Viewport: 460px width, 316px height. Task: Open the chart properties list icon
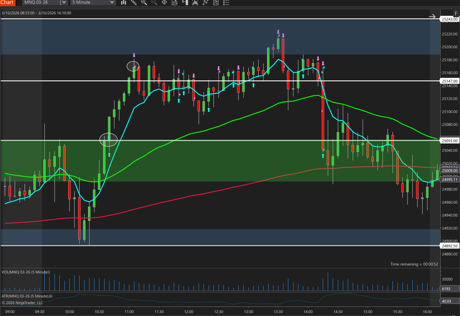click(x=226, y=2)
